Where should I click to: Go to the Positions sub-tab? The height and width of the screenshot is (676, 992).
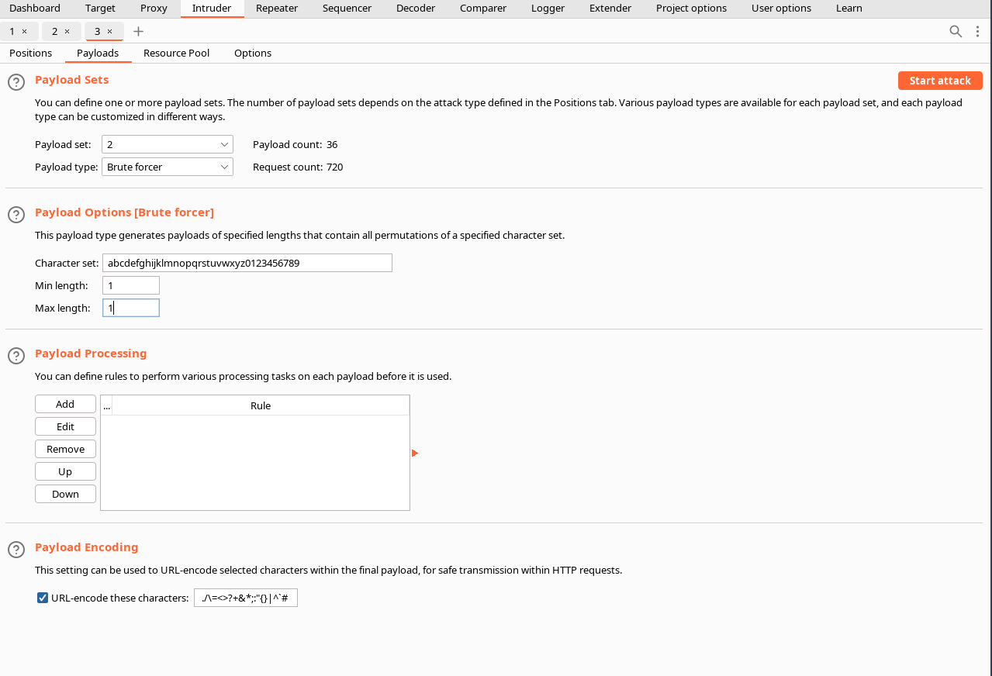(31, 53)
